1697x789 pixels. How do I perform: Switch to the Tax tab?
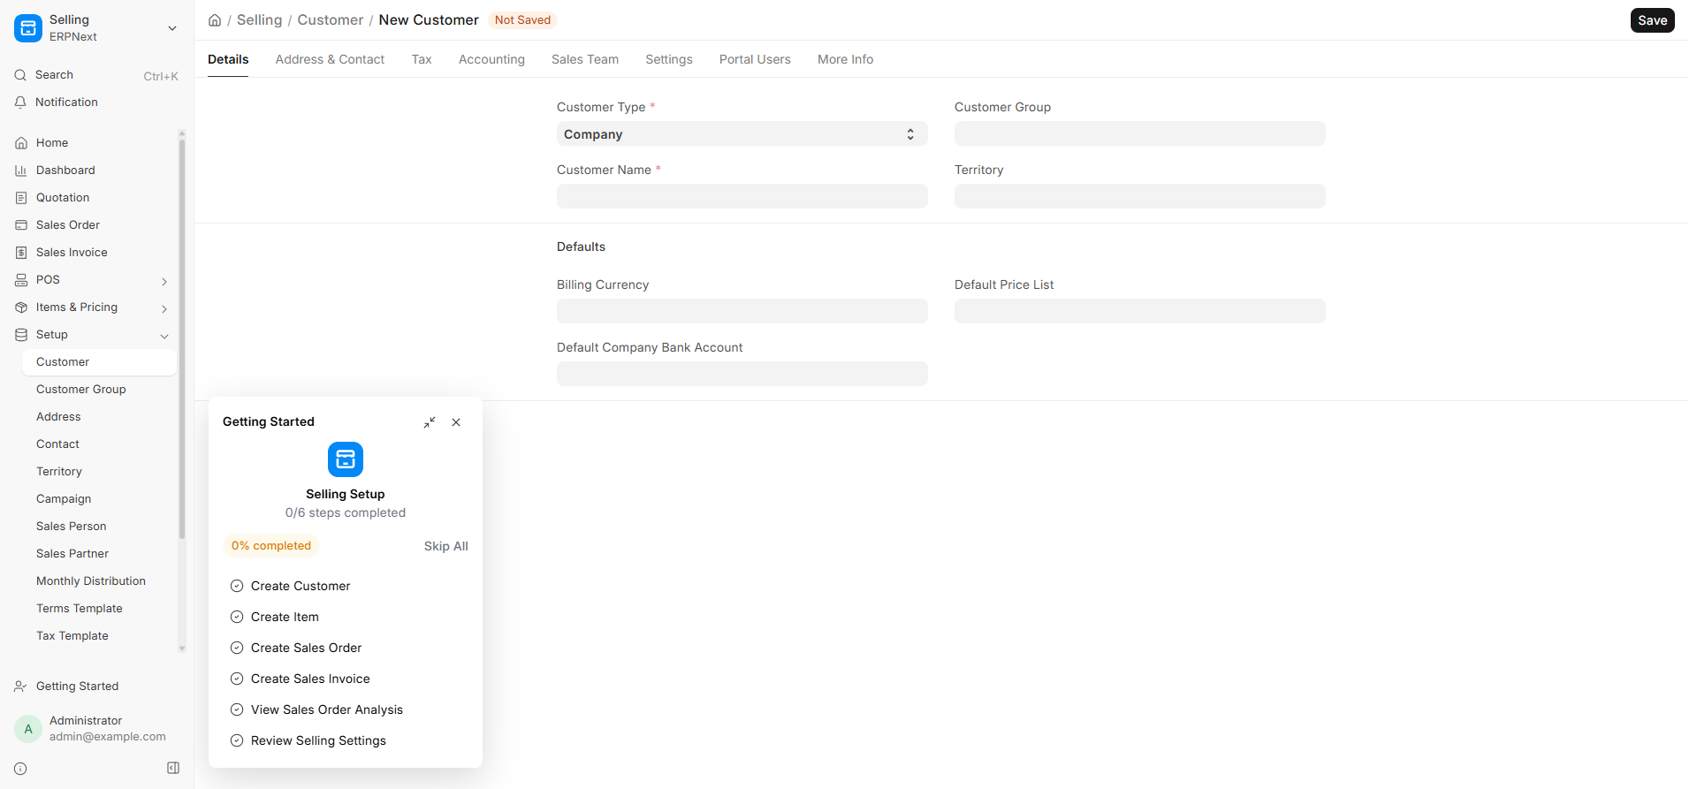(x=422, y=59)
